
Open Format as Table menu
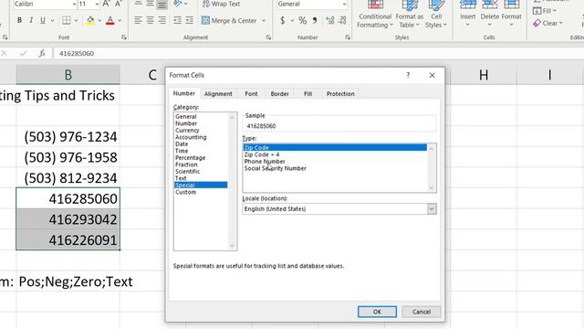click(410, 15)
